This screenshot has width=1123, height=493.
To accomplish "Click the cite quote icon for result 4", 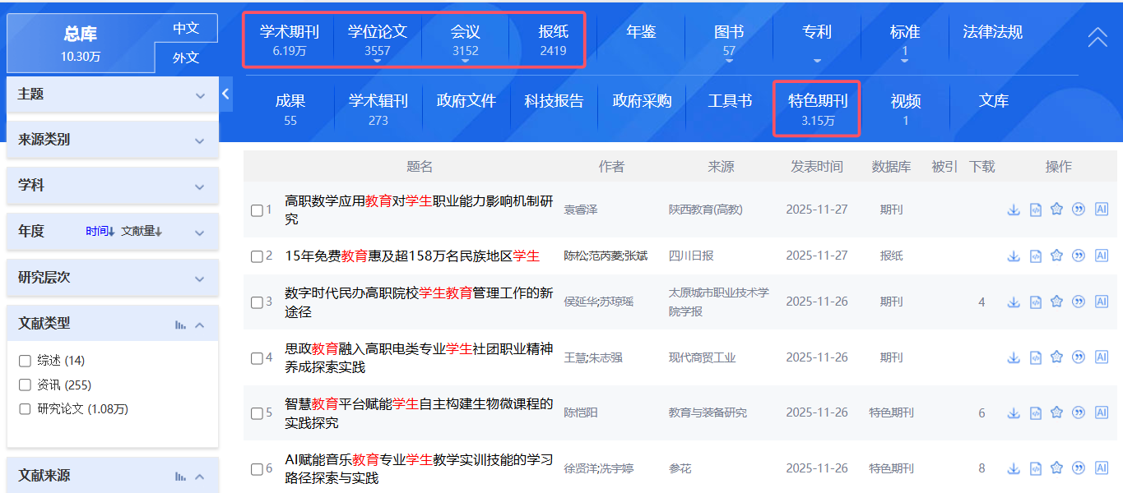I will (x=1079, y=357).
